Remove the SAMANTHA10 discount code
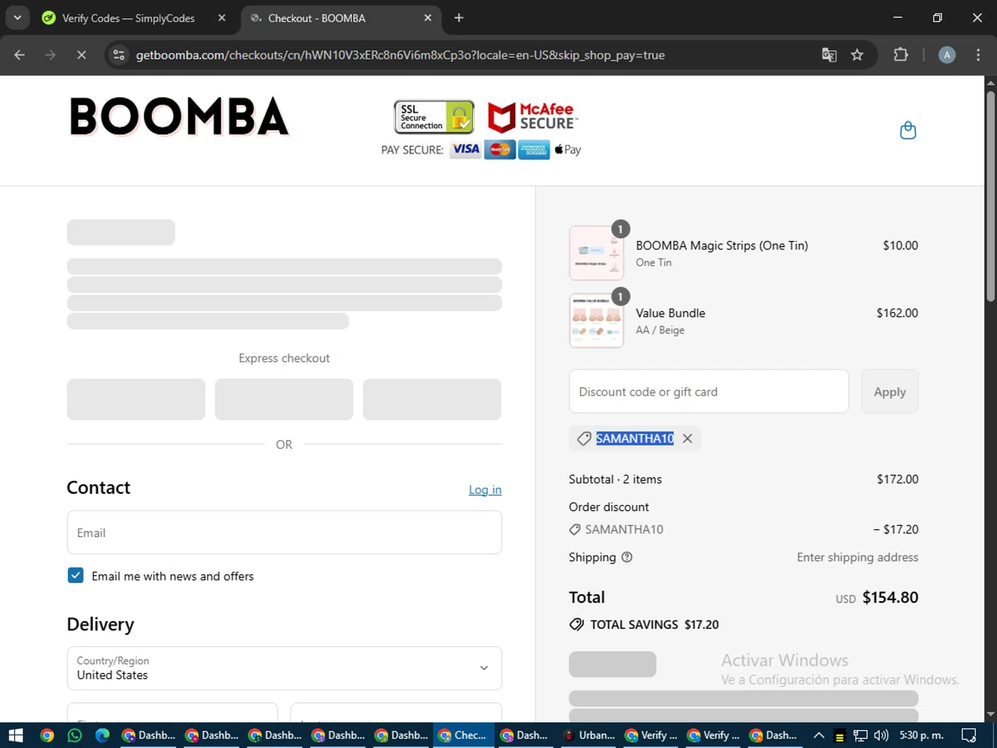 click(687, 439)
